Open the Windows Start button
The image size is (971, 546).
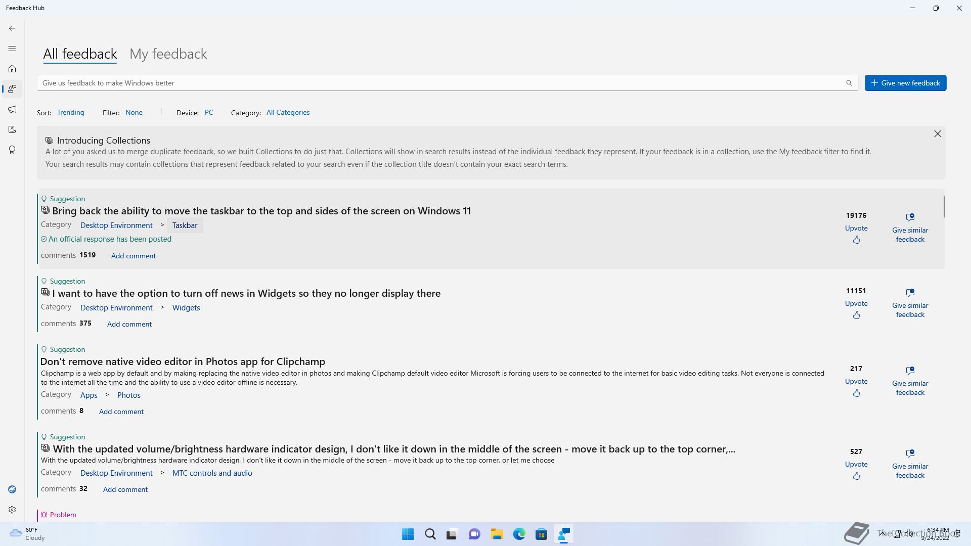pyautogui.click(x=408, y=534)
